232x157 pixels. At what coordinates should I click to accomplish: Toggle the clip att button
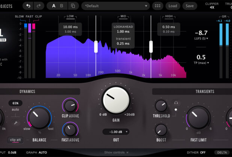pyautogui.click(x=15, y=140)
